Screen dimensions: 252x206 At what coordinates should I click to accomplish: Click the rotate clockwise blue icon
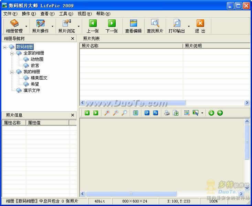click(147, 113)
